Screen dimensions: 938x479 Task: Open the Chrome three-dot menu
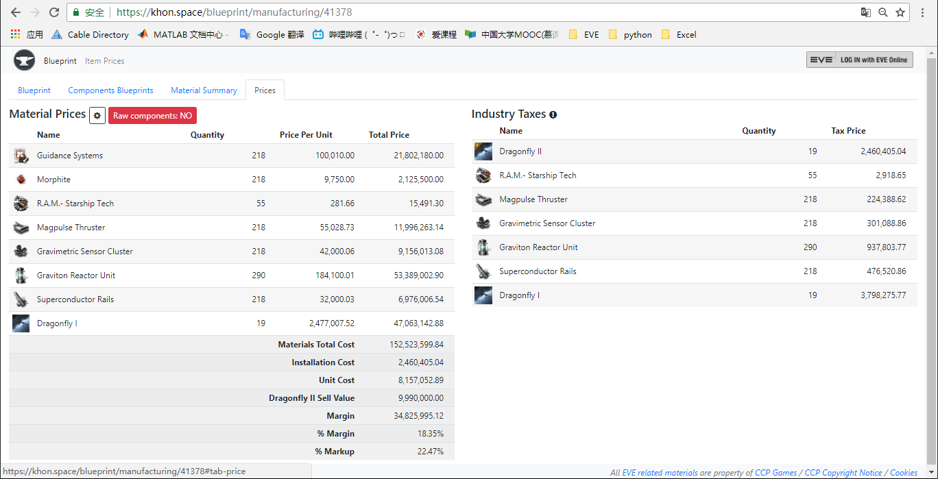[922, 12]
